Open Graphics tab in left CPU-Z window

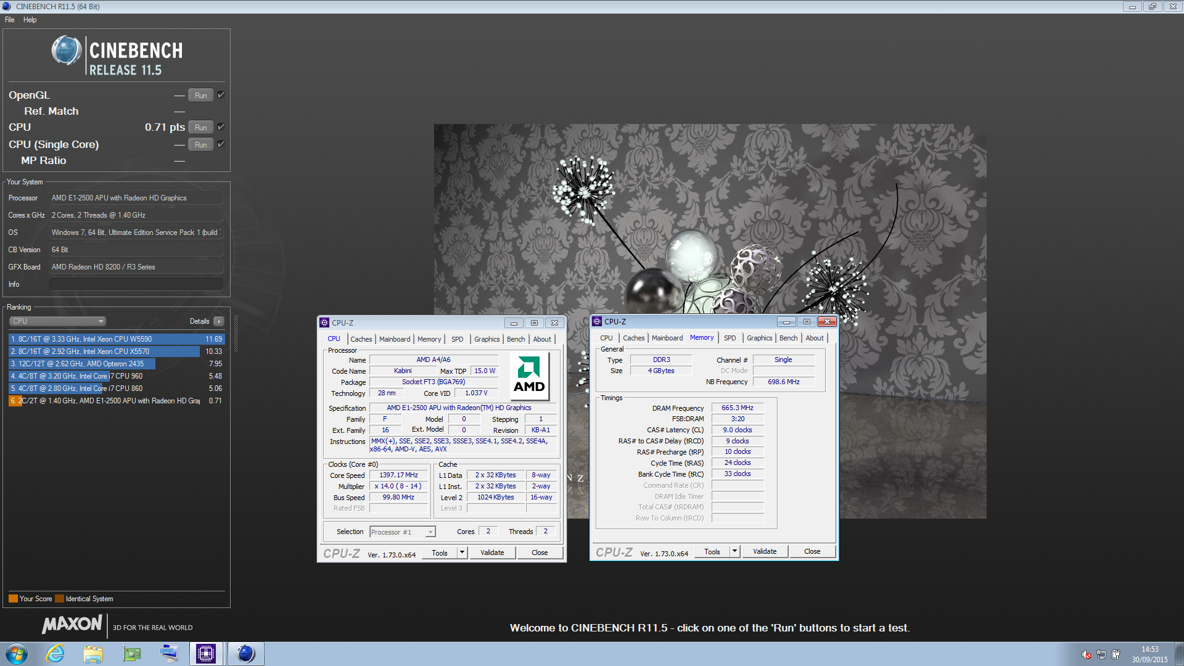(487, 339)
